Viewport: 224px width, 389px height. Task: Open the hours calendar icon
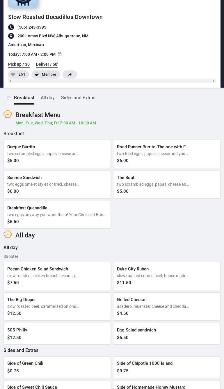tap(60, 54)
